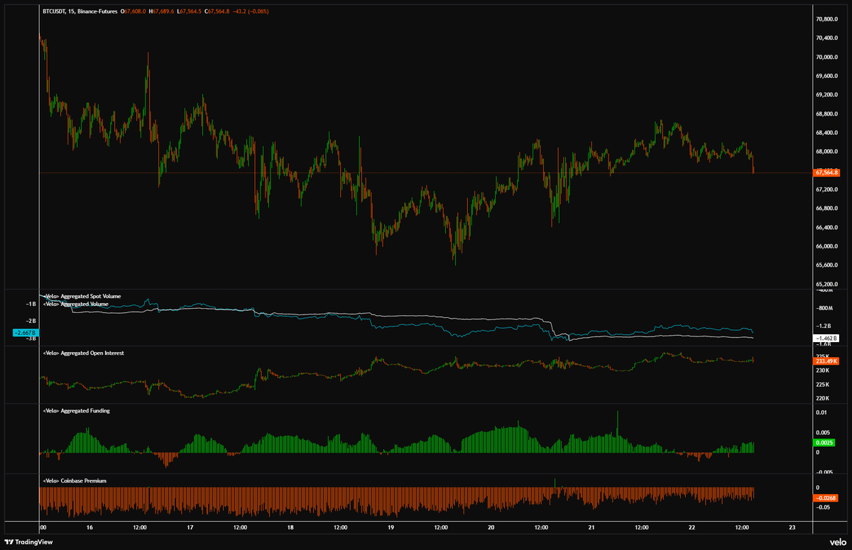Click the date 17 on time axis
852x550 pixels.
[190, 528]
